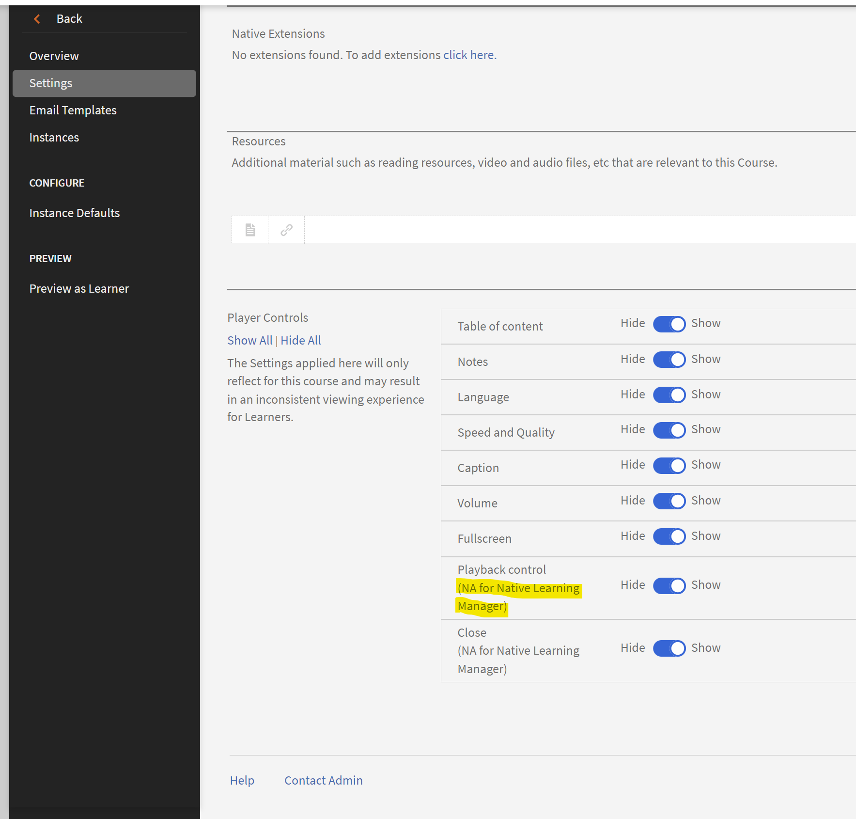The image size is (856, 819).
Task: Click the 'click here' extensions link
Action: click(x=468, y=55)
